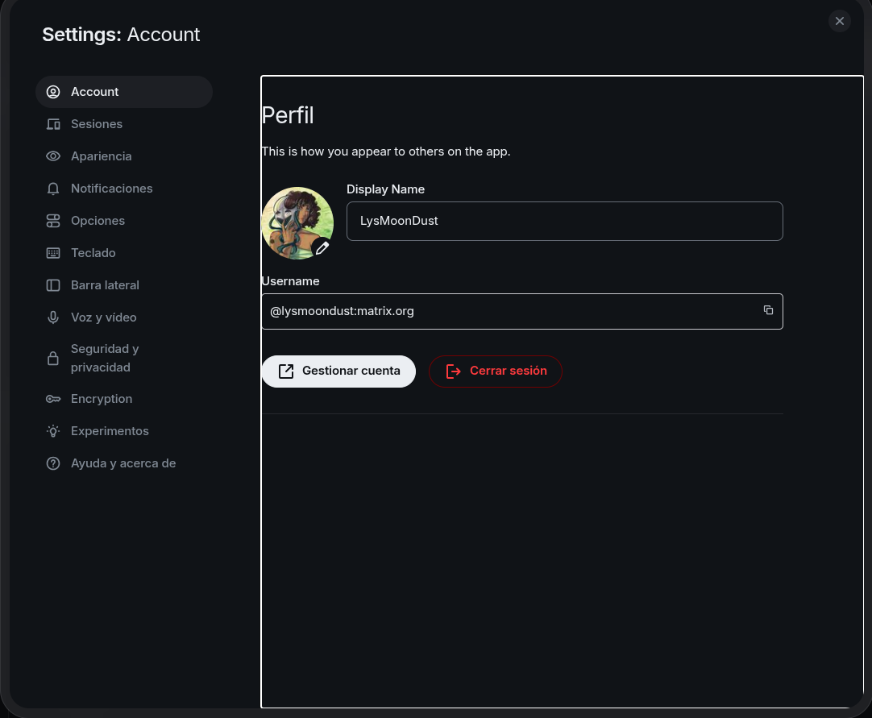The image size is (872, 718).
Task: Click the username field @lysmoondust:matrix.org
Action: (508, 311)
